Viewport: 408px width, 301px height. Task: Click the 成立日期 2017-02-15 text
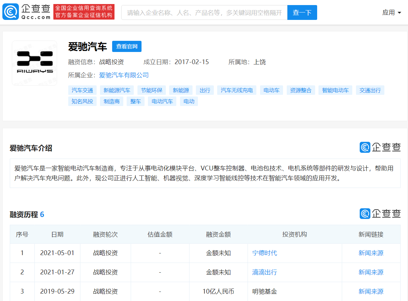point(176,62)
